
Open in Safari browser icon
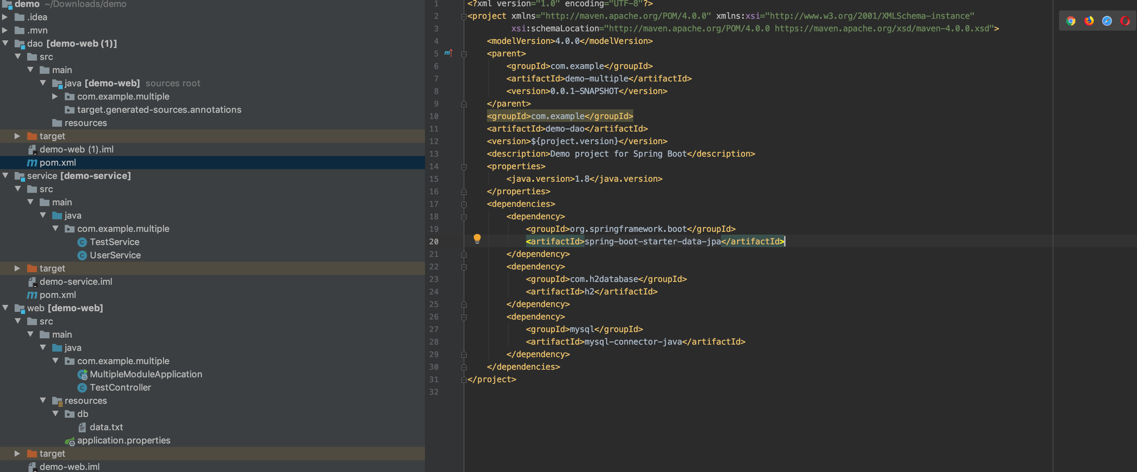(x=1107, y=21)
